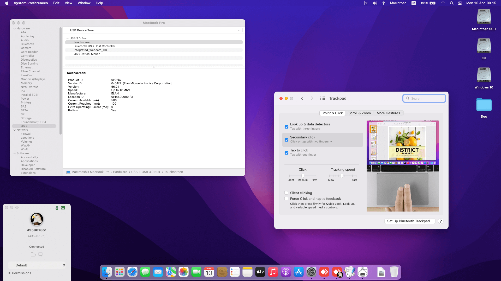This screenshot has width=501, height=281.
Task: Click the file transfer icon under Connected
Action: [33, 254]
